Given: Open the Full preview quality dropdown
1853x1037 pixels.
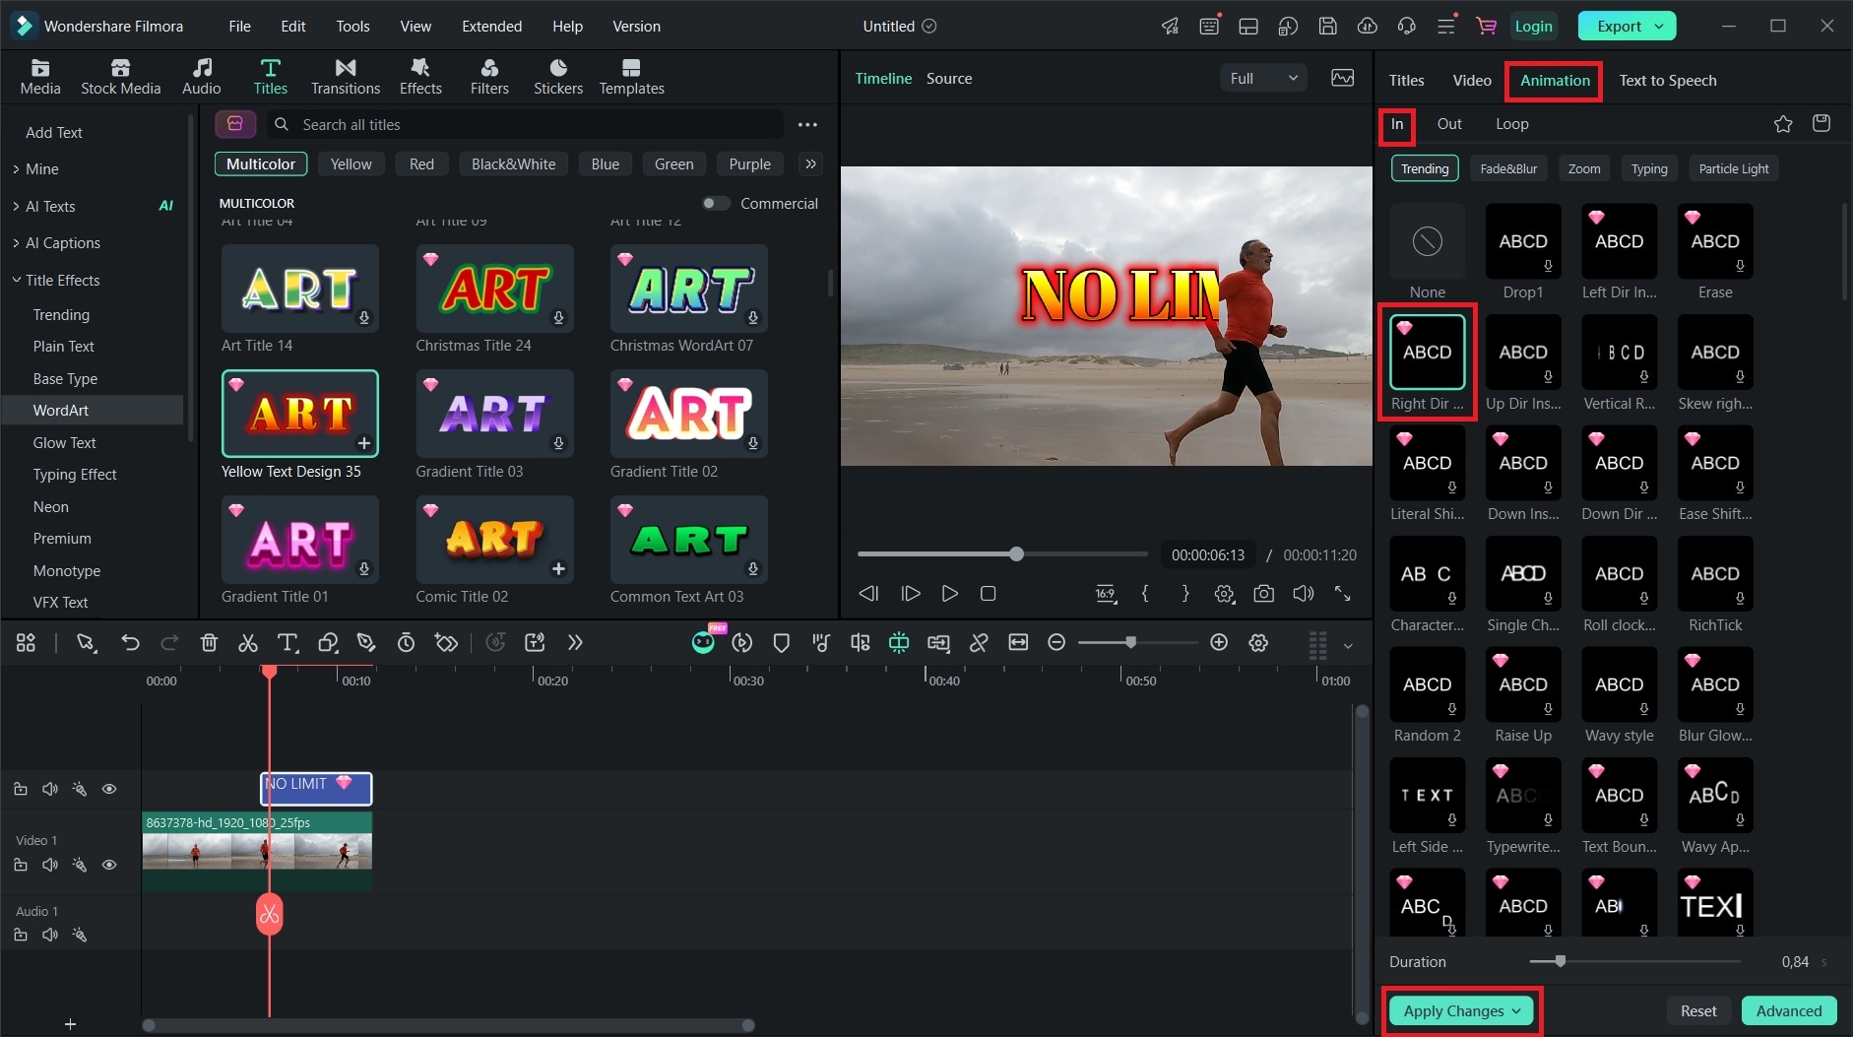Looking at the screenshot, I should coord(1263,78).
